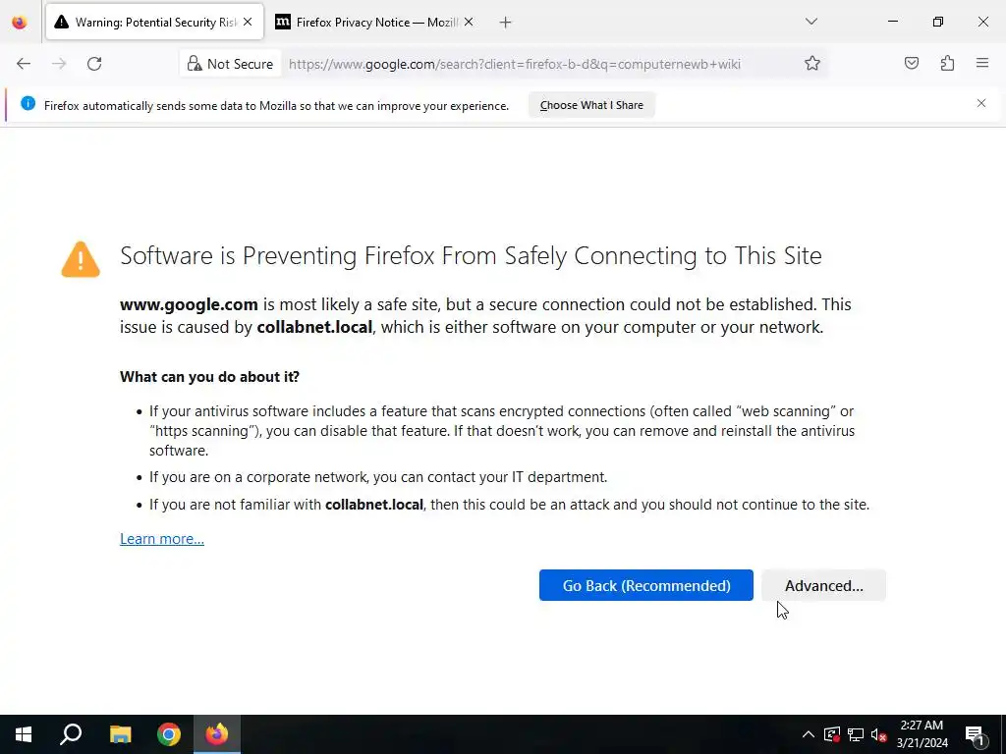The height and width of the screenshot is (754, 1006).
Task: Select the Warning: Potential Security Risk tab
Action: [147, 22]
